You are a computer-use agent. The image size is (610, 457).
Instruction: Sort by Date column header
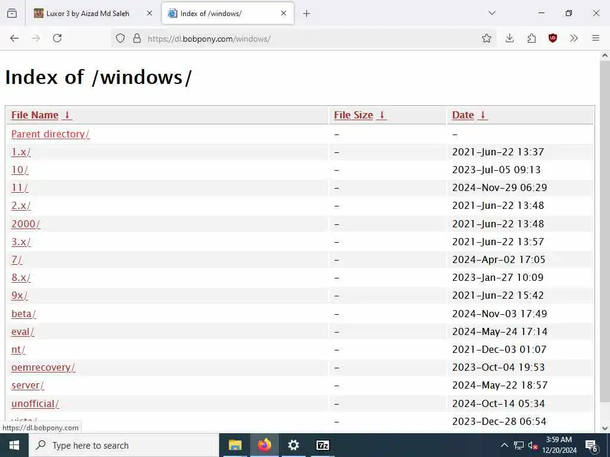(463, 115)
